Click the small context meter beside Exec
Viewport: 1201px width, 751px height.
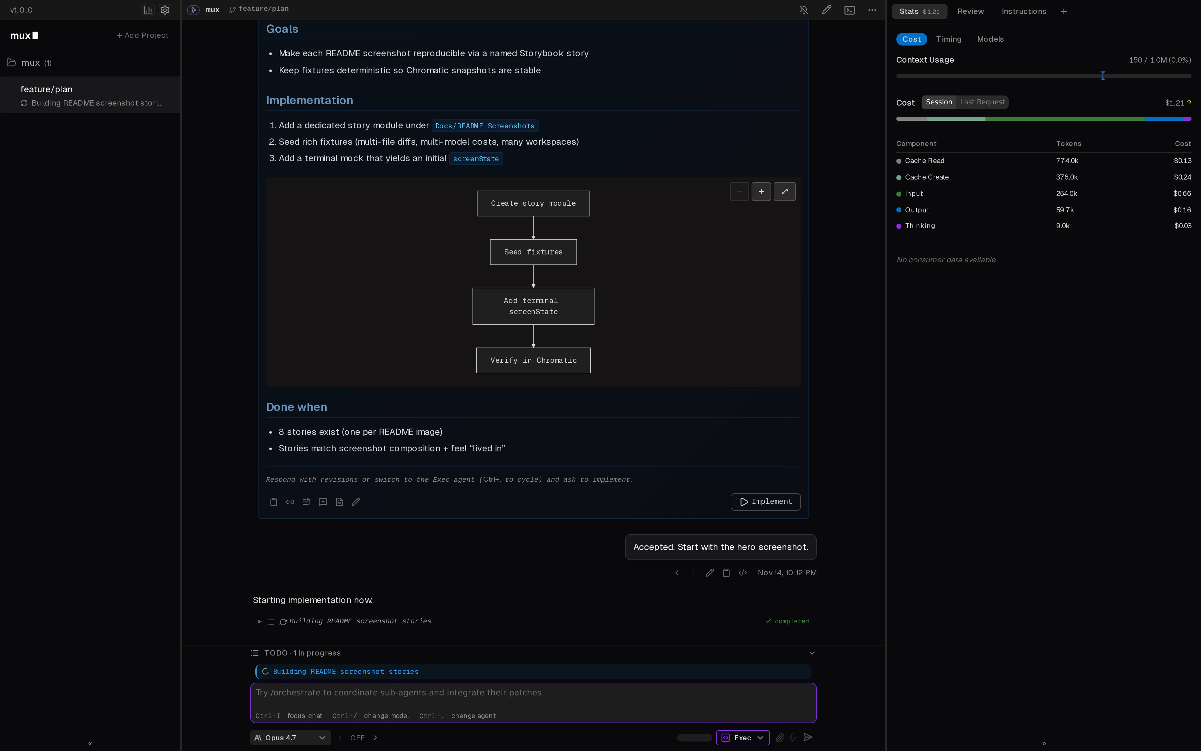(694, 738)
